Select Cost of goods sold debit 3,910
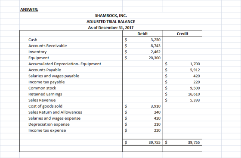Image resolution: width=241 pixels, height=158 pixels. point(155,106)
